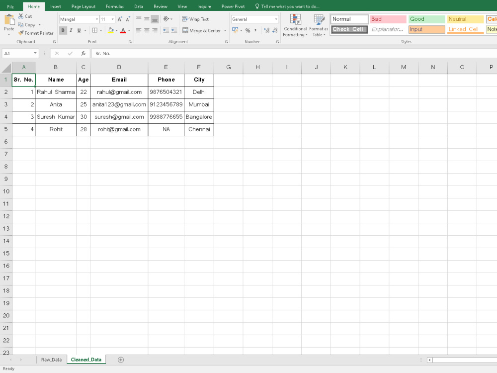Switch to the Formulas tab
This screenshot has height=373, width=497.
tap(115, 6)
